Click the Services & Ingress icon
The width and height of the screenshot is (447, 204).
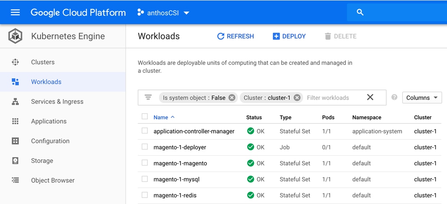point(15,101)
